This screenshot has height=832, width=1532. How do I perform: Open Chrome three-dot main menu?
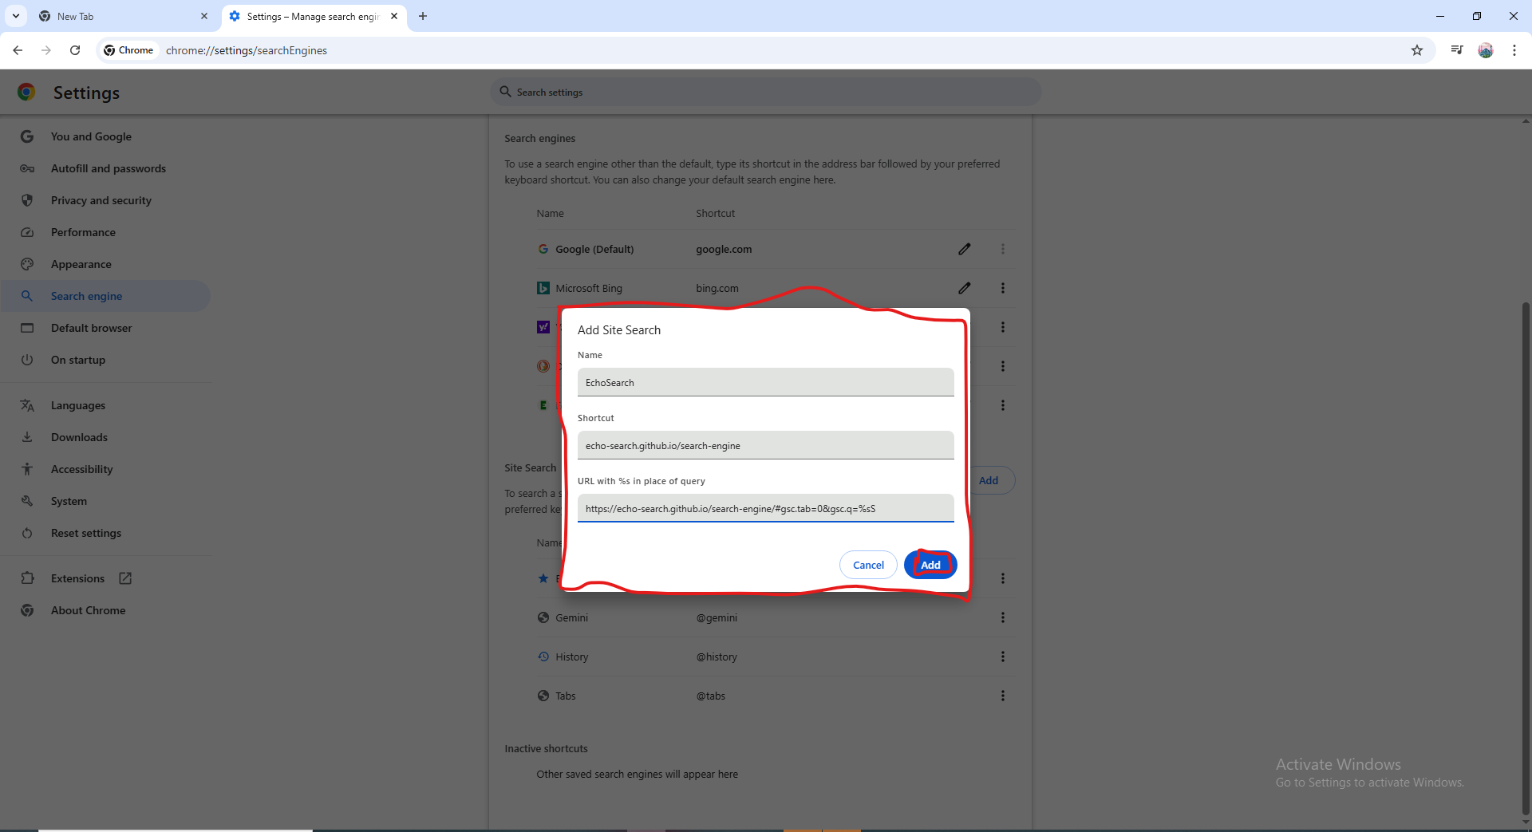[x=1514, y=50]
